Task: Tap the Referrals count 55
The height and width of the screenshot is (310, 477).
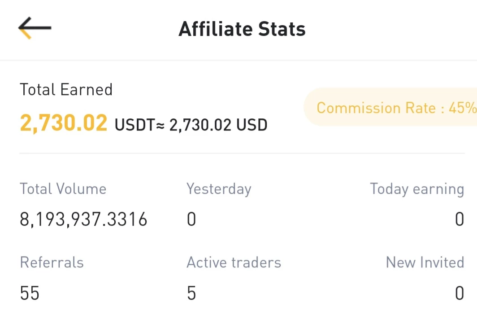Action: point(30,293)
